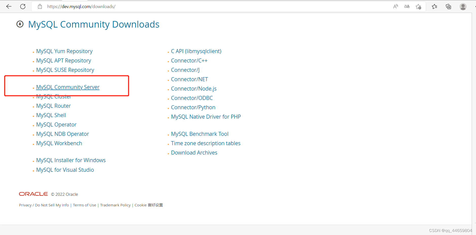Click the download circle icon beside heading

[x=20, y=24]
